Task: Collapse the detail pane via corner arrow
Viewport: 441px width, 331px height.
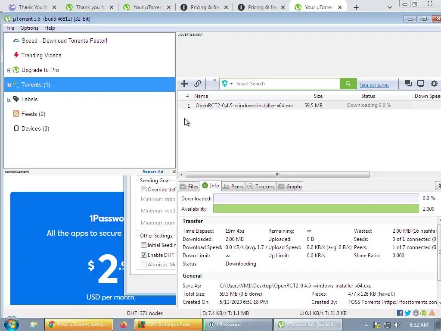Action: [438, 186]
